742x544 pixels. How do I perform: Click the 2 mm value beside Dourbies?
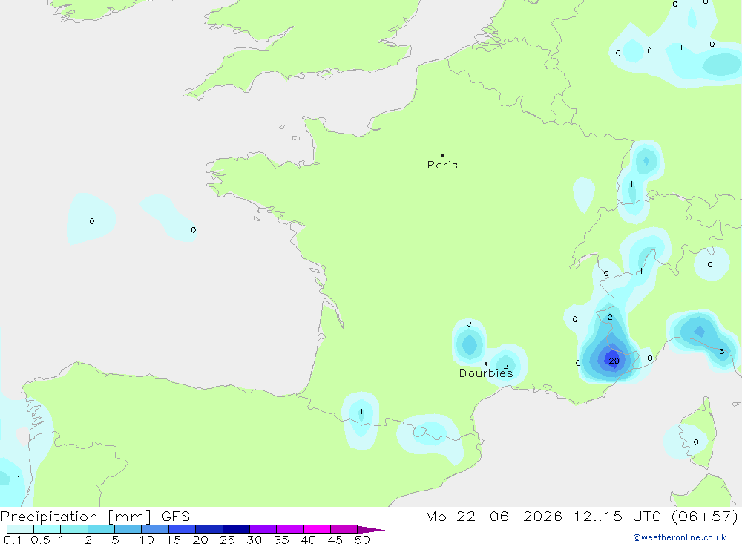point(506,366)
